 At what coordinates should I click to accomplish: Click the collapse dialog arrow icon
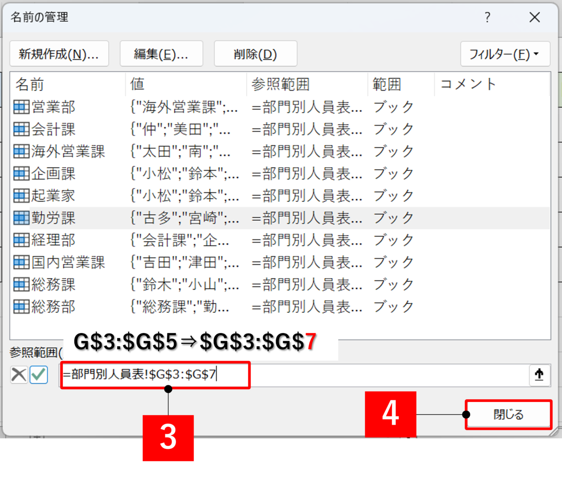[539, 375]
